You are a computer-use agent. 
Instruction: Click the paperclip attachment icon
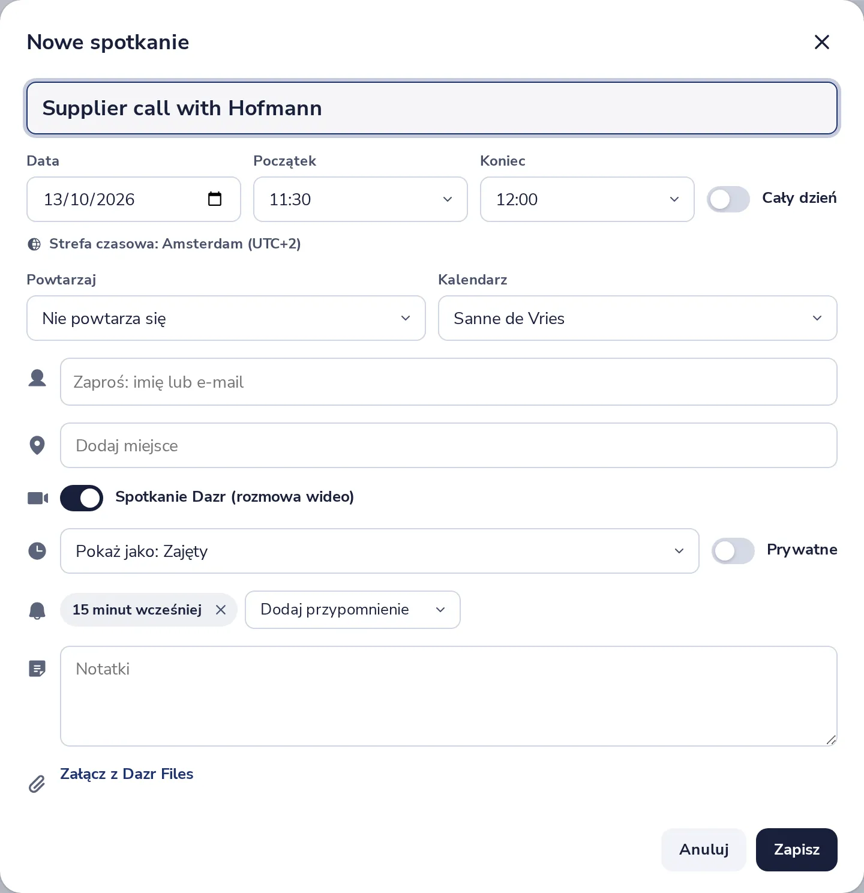point(37,784)
